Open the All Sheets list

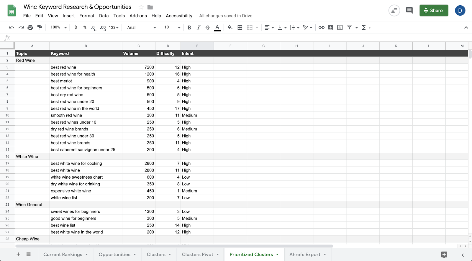(28, 254)
